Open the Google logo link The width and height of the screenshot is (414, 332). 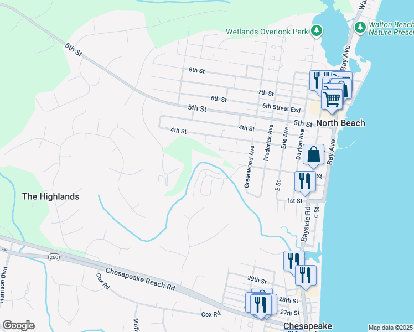18,325
